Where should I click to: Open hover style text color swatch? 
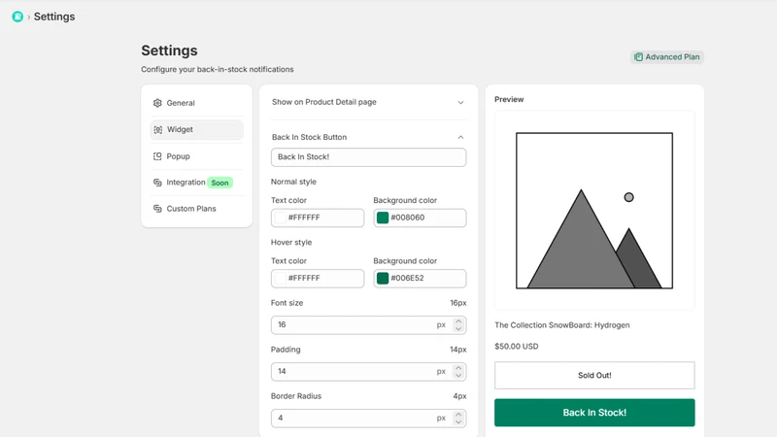coord(281,278)
